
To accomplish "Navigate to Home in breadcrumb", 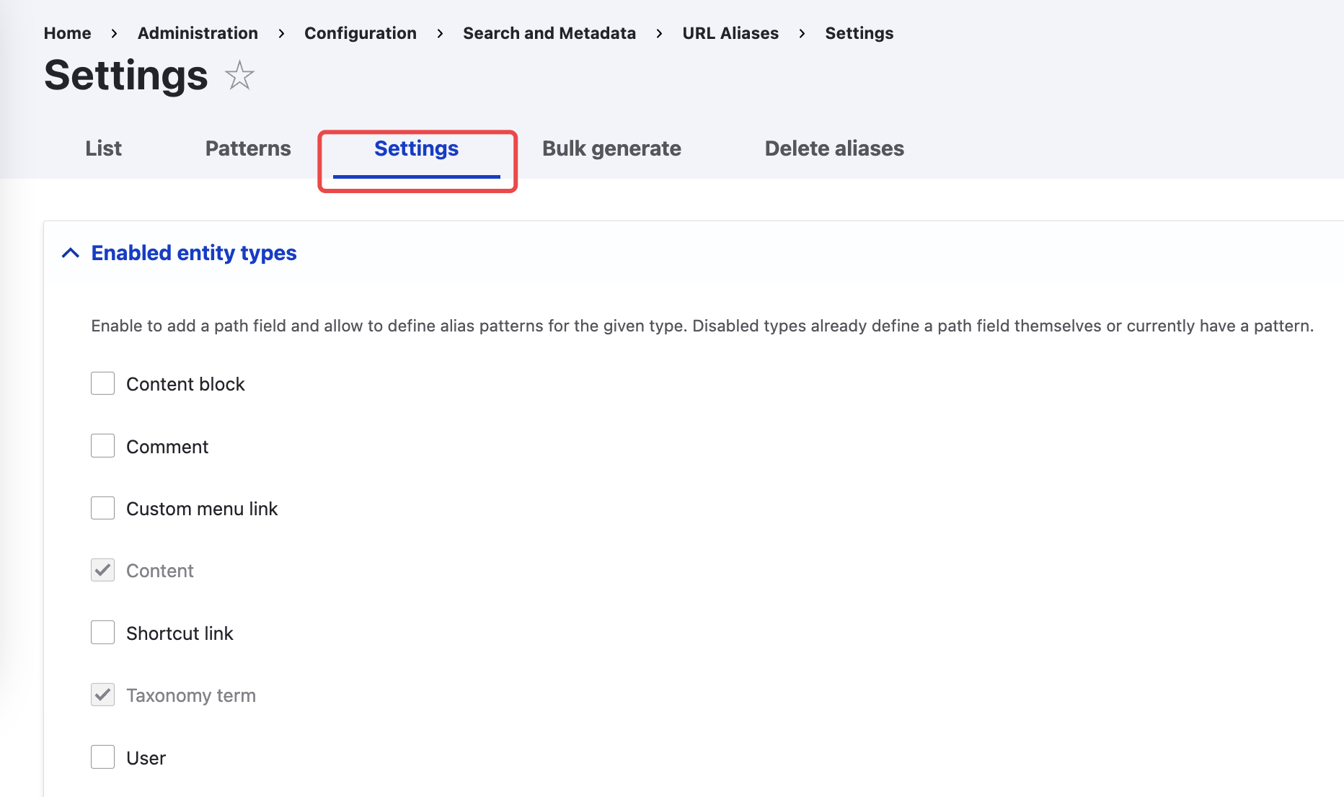I will click(x=67, y=33).
